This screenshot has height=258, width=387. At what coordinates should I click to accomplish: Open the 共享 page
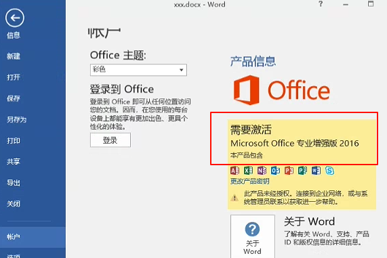click(14, 162)
